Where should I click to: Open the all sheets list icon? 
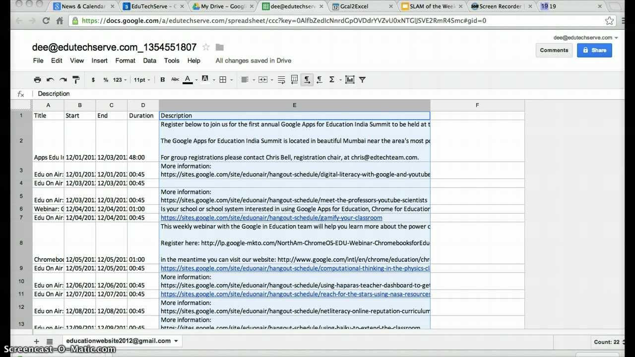pyautogui.click(x=50, y=342)
